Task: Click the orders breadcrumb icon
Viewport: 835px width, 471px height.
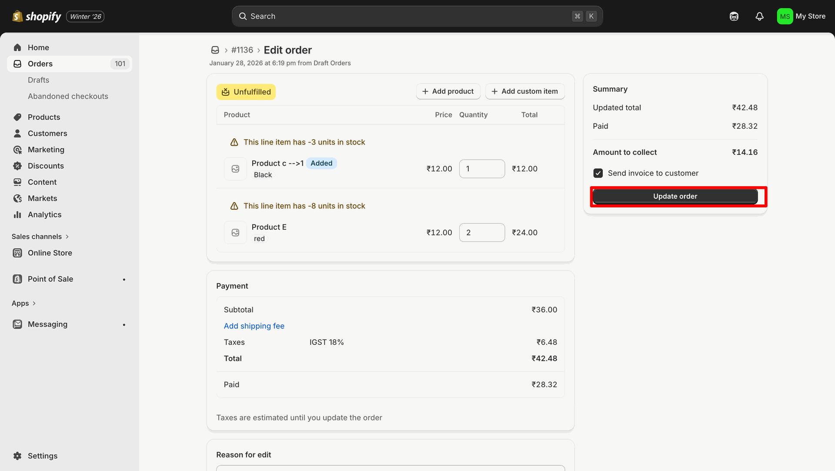Action: (215, 50)
